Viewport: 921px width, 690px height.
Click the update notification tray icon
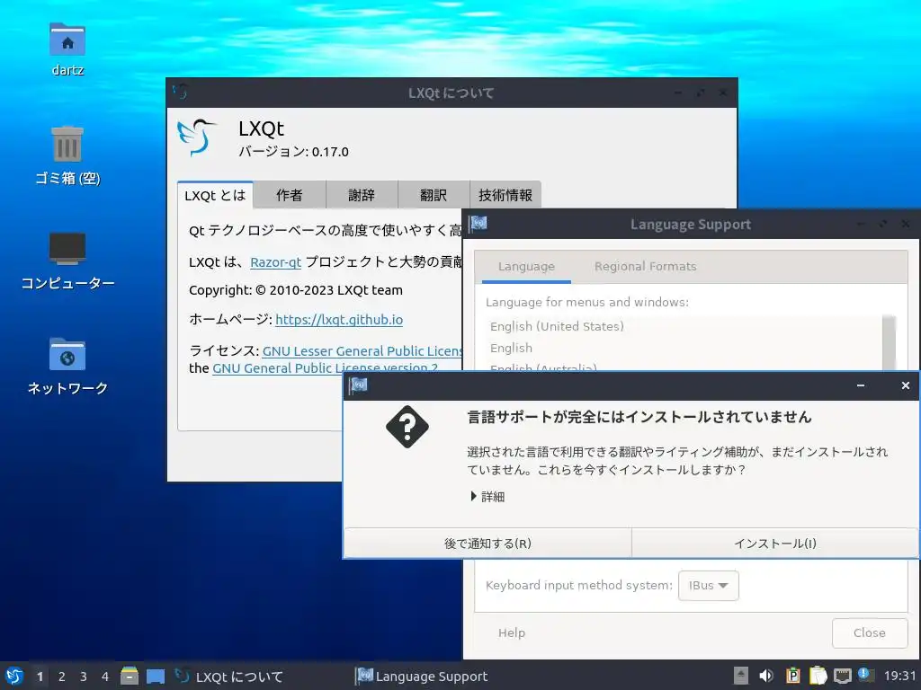pyautogui.click(x=865, y=675)
